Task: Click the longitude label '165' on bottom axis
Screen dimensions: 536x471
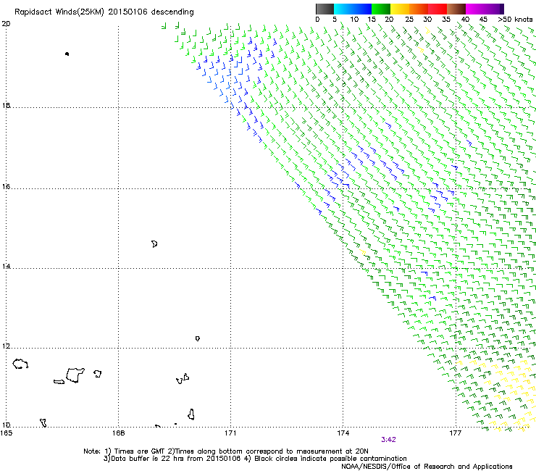Action: click(6, 433)
